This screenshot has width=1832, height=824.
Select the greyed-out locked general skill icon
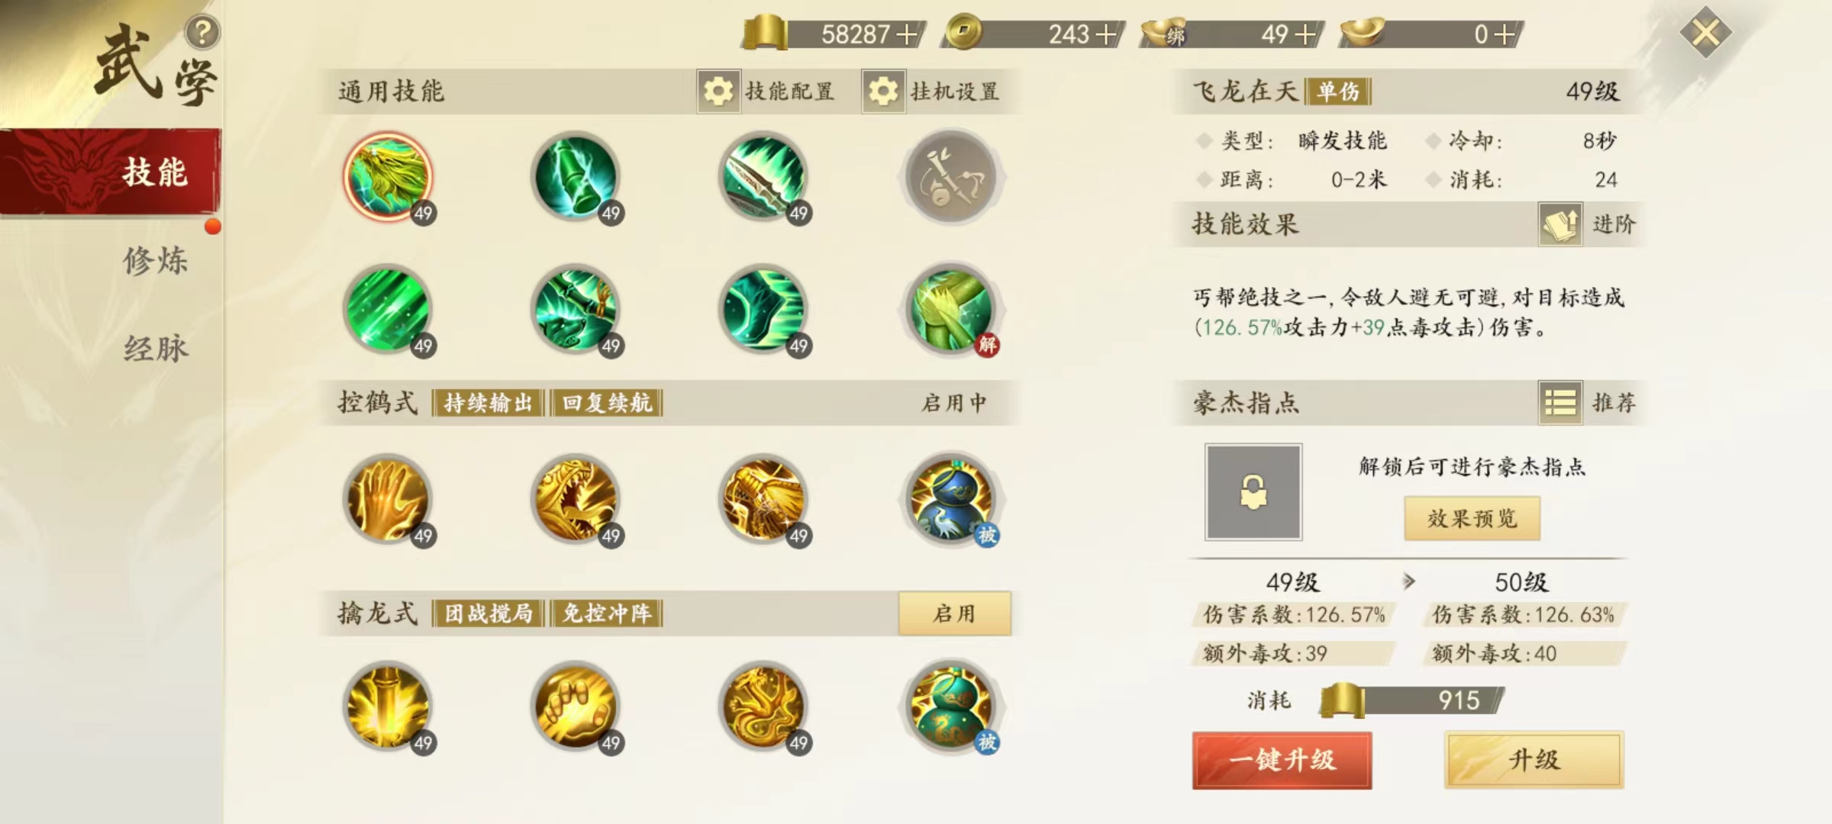pyautogui.click(x=951, y=176)
